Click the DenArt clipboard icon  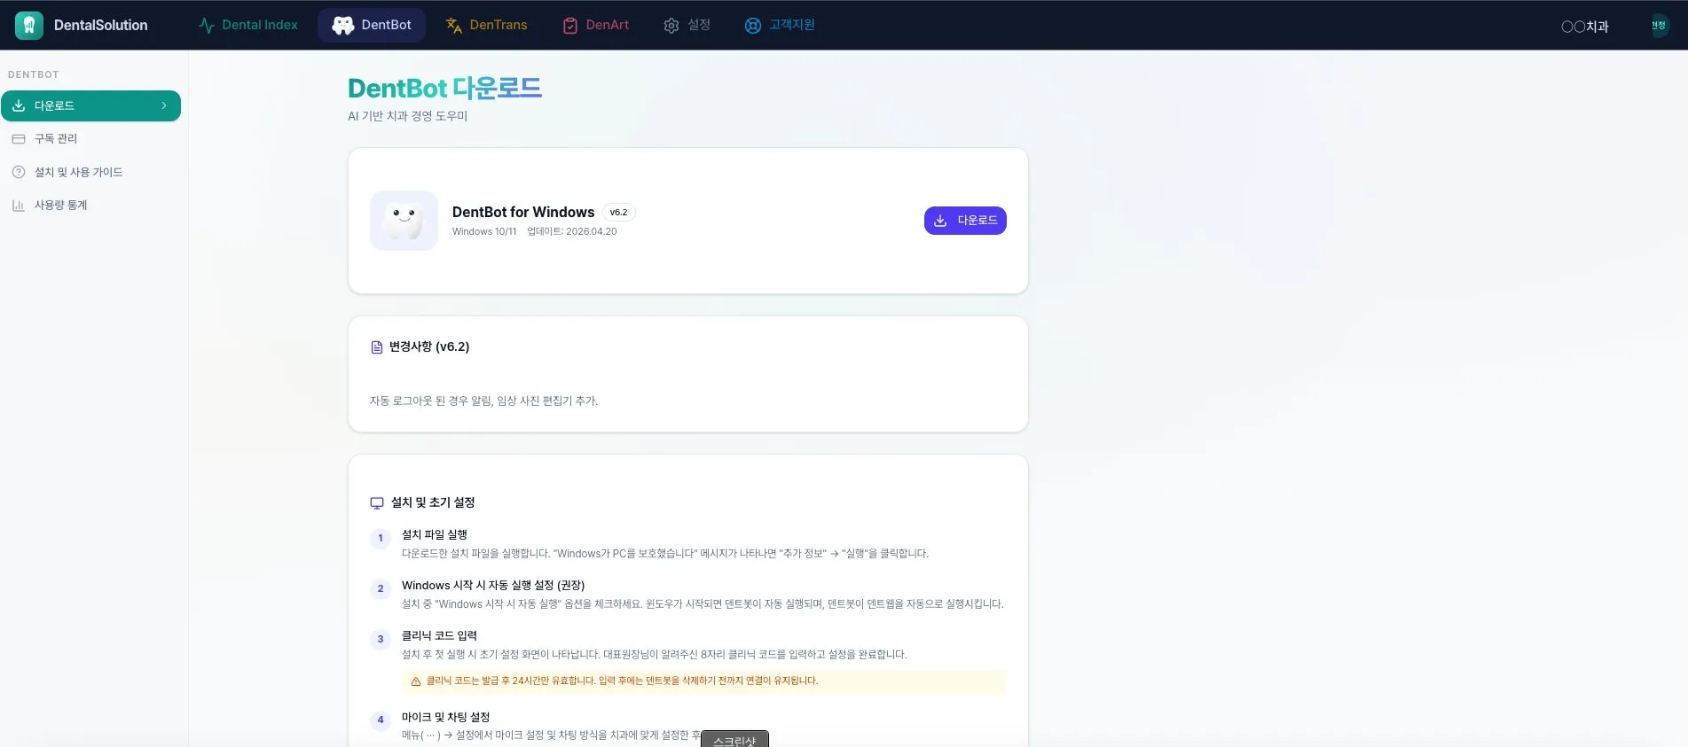[x=570, y=26]
